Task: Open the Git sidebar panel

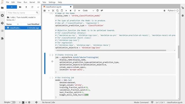Action: [x=2, y=23]
